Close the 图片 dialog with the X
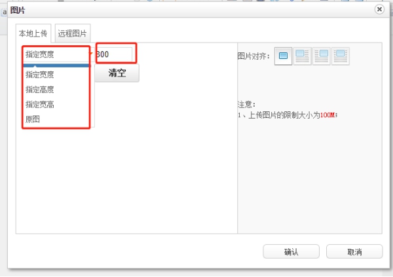 pos(379,9)
